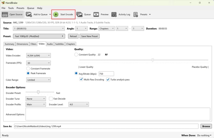The width and height of the screenshot is (214, 138).
Task: Switch to the Chapters tab
Action: pos(70,44)
